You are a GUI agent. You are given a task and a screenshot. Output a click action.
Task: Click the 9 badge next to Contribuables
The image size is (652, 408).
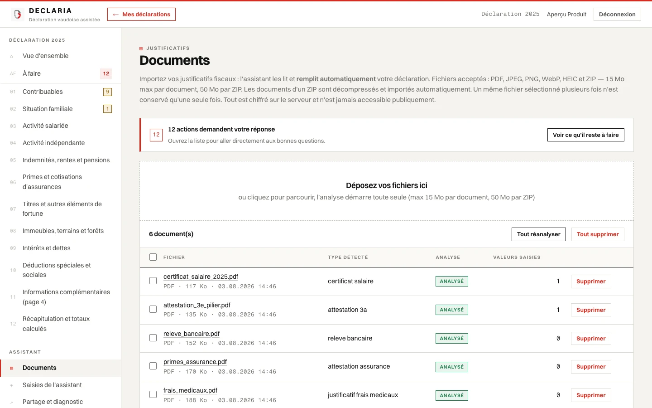107,92
